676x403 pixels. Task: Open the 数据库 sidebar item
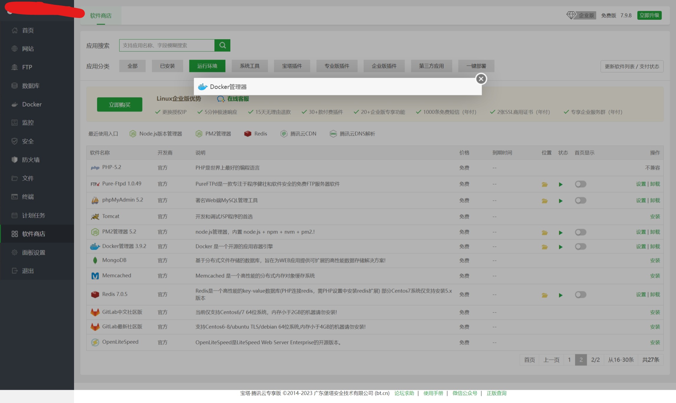37,86
